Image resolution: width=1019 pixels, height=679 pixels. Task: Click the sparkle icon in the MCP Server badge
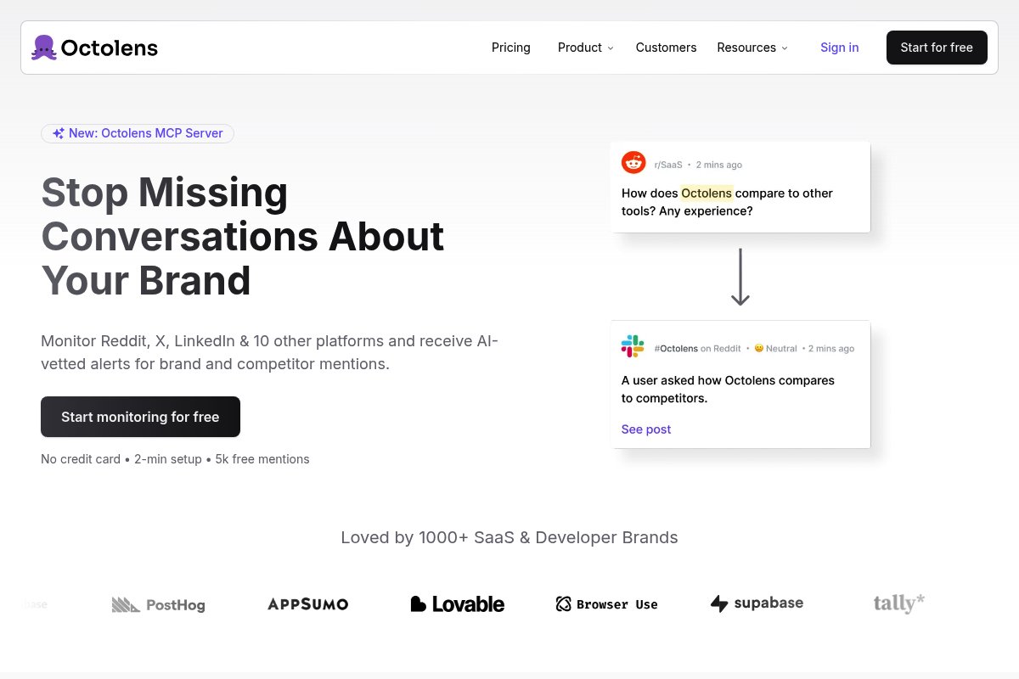[x=59, y=133]
